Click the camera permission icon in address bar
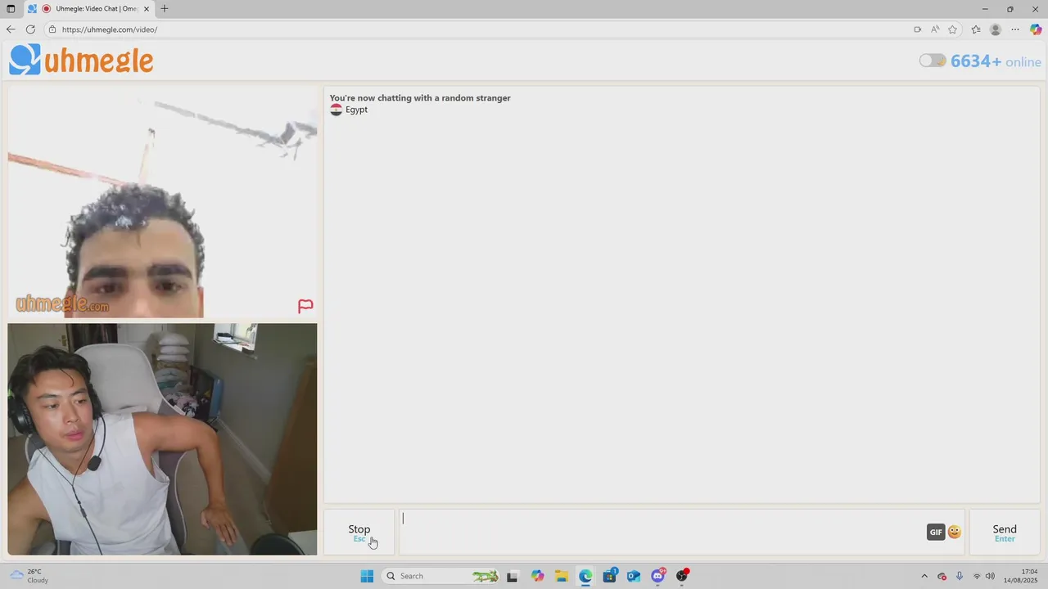 (917, 29)
